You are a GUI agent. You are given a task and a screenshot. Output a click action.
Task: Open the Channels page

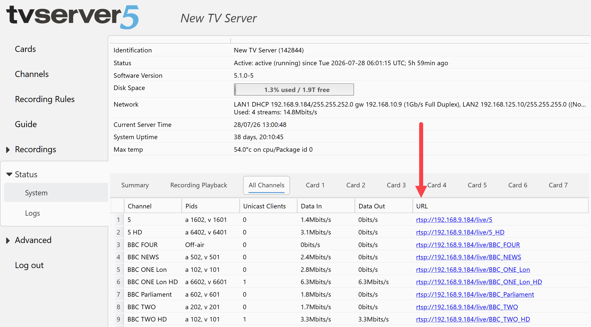[x=32, y=74]
